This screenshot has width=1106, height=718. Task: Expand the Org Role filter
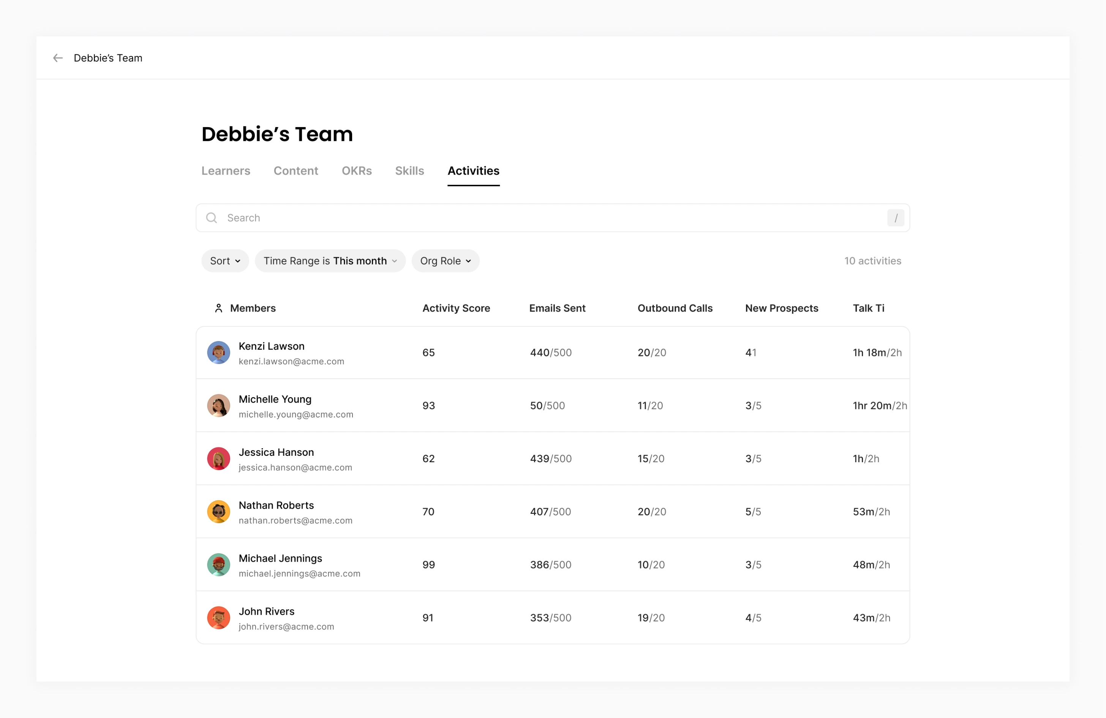point(445,261)
